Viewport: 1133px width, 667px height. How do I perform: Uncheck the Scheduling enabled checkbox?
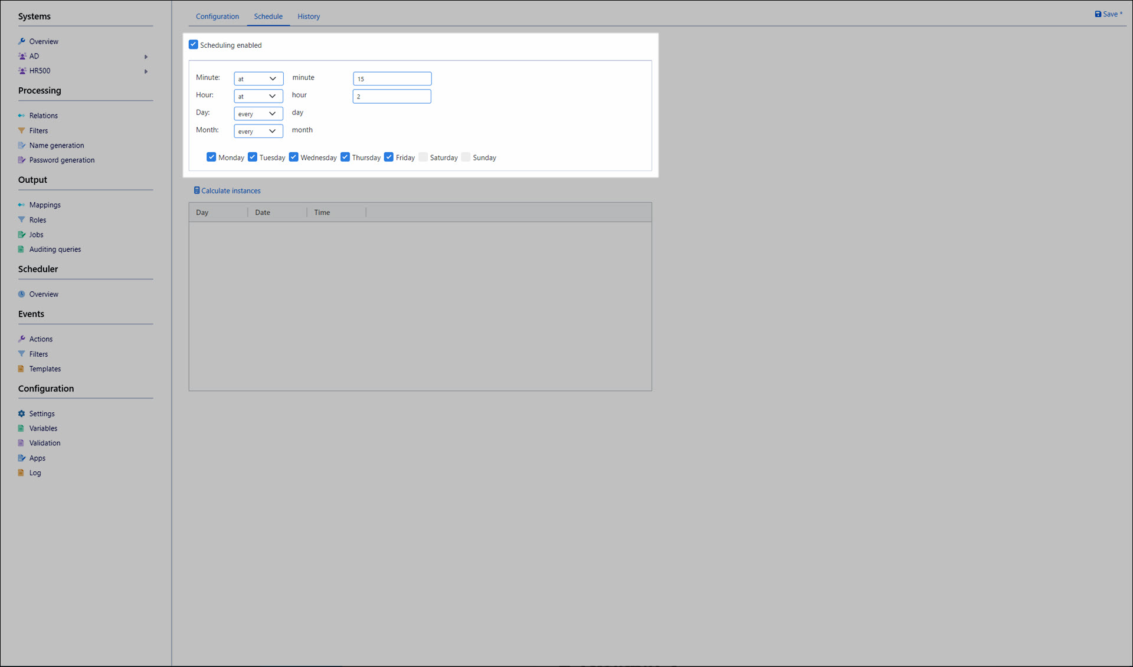pyautogui.click(x=193, y=45)
